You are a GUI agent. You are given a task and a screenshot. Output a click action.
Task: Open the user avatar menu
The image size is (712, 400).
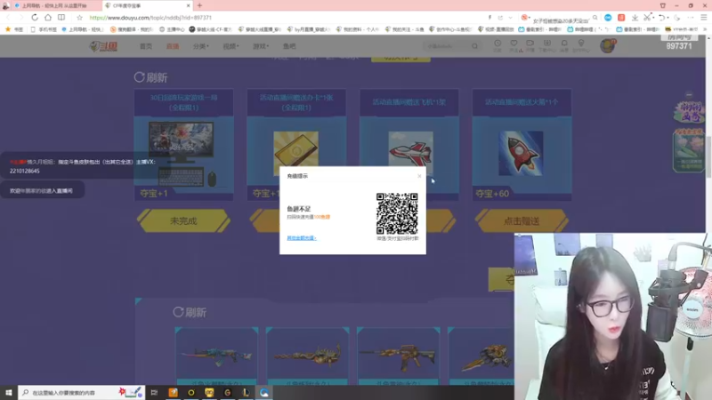pos(608,46)
